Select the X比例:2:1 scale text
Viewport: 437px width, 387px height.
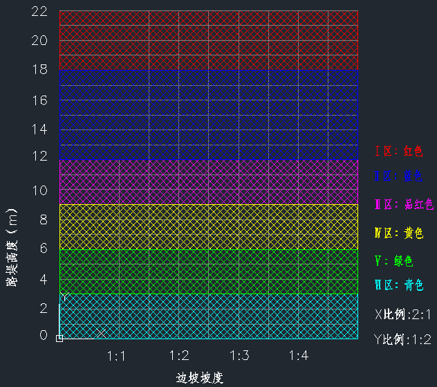(x=402, y=314)
